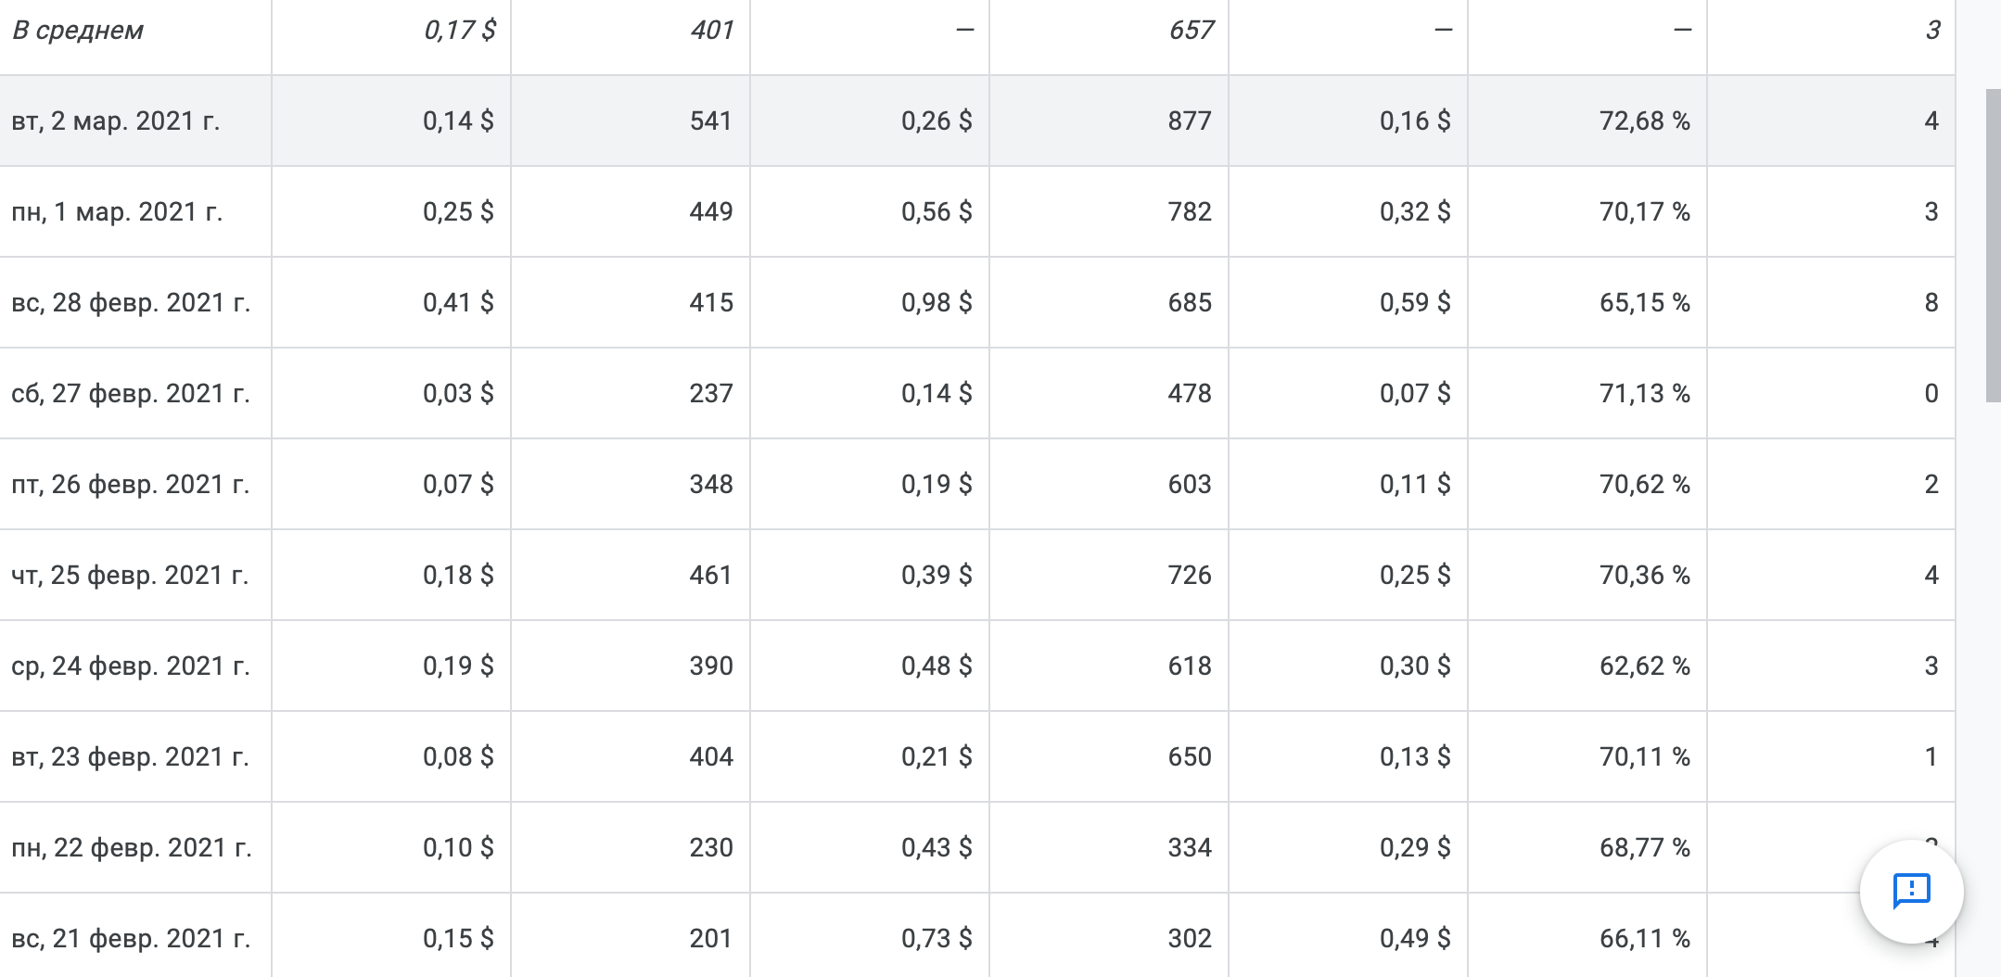
Task: Click the вт, 23 февр. 2021 date
Action: [x=131, y=757]
